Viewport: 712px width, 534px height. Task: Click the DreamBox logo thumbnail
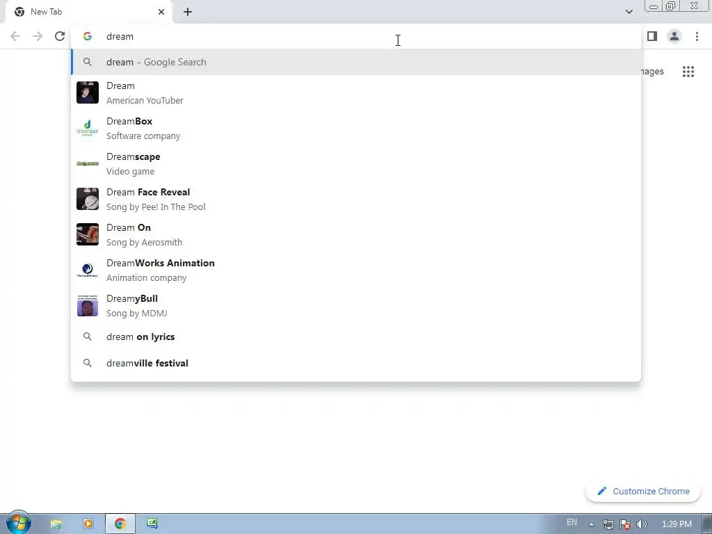tap(88, 128)
